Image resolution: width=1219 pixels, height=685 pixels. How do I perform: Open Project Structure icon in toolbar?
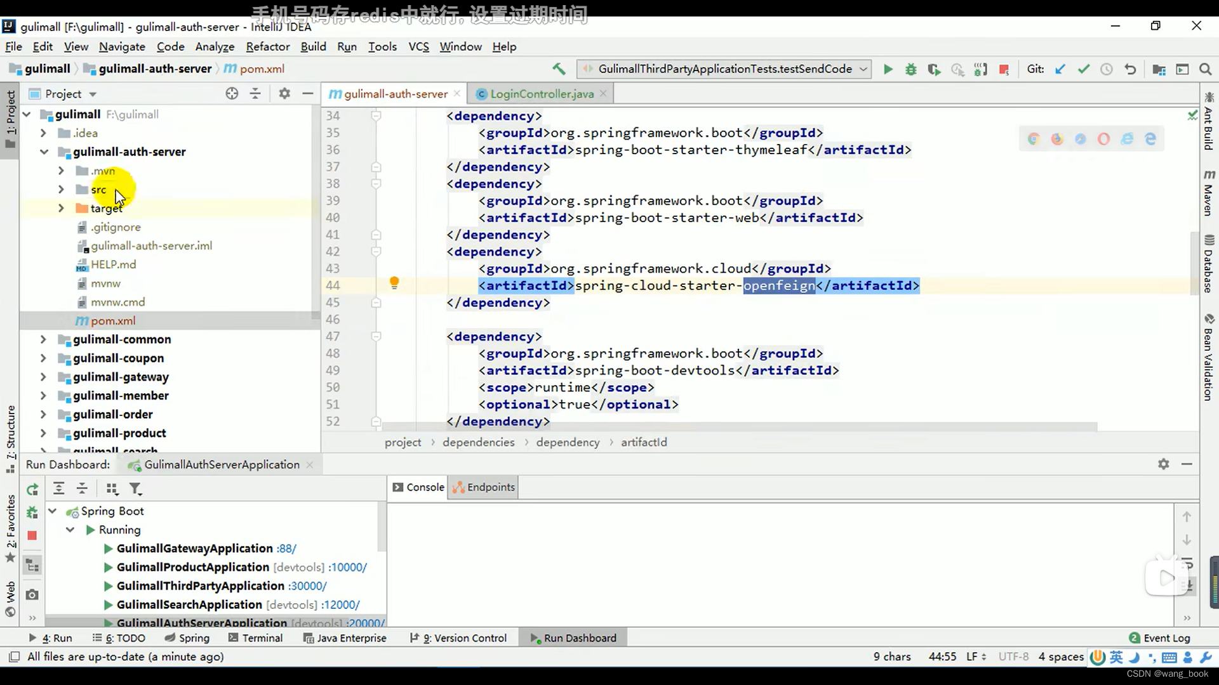(1159, 69)
